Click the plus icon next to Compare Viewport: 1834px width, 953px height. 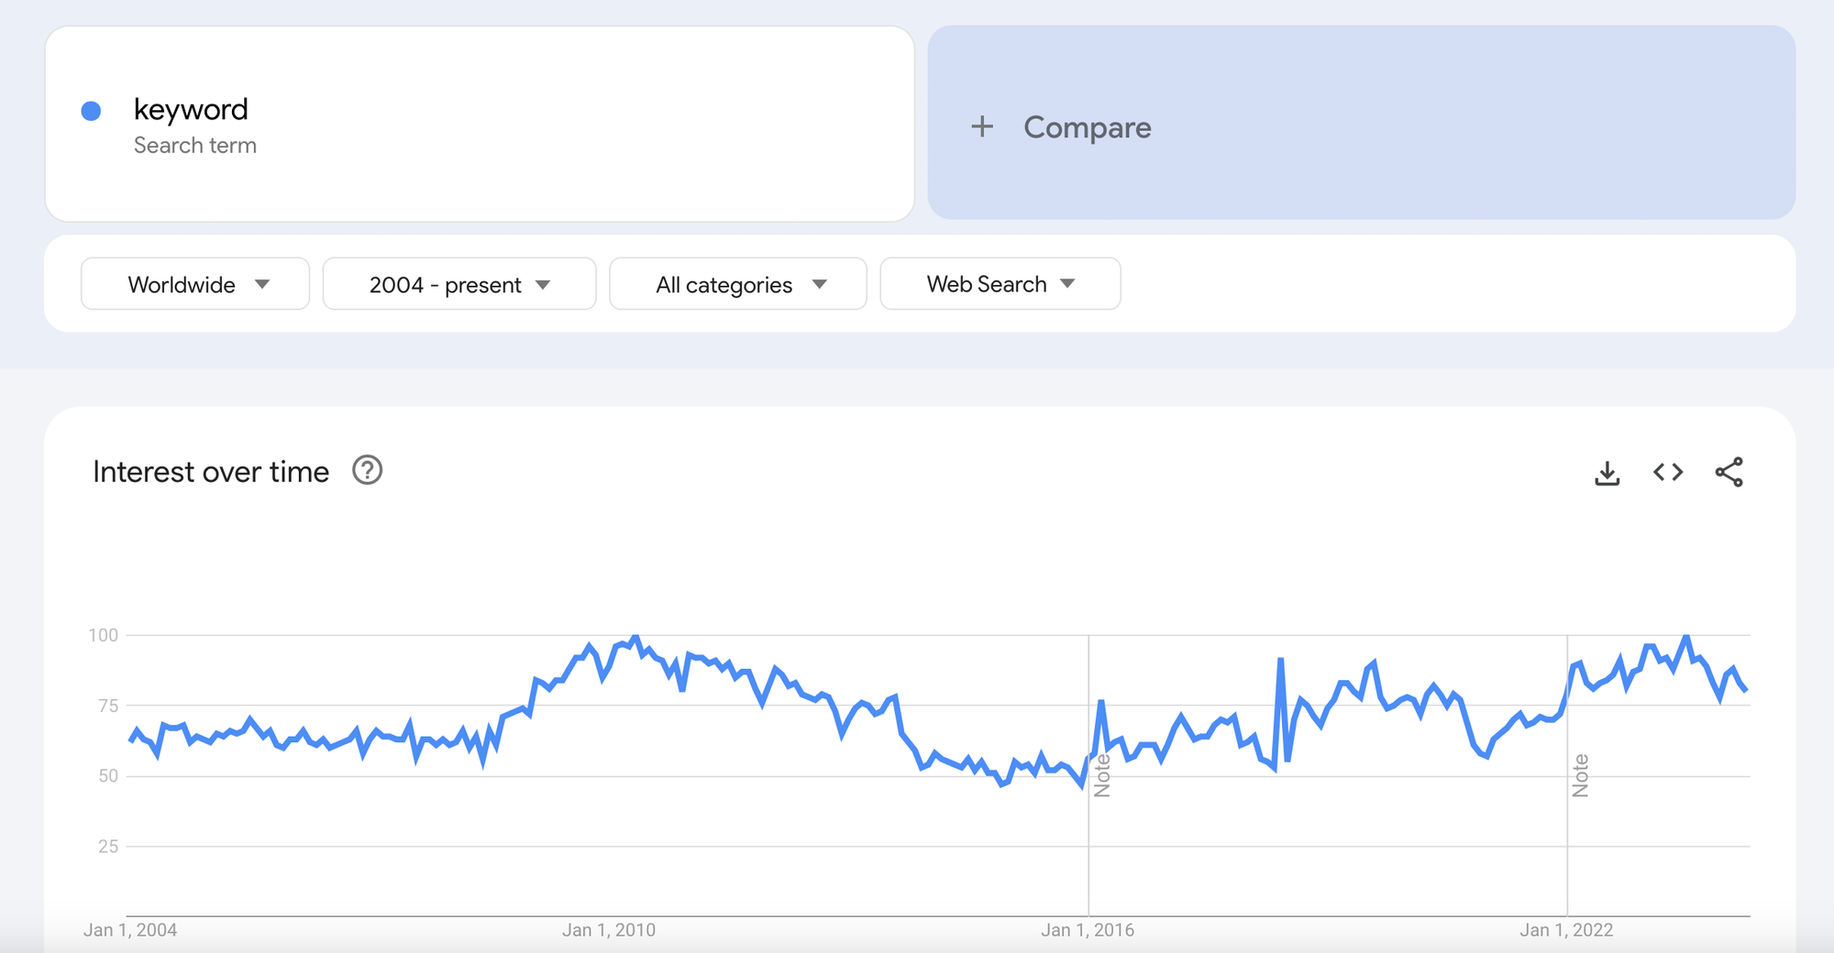tap(982, 127)
